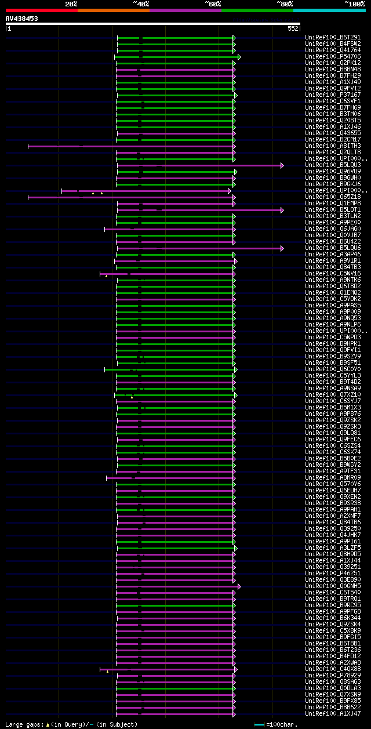Select the UniRef100_A9TF31 label
This screenshot has height=729, width=371.
(332, 472)
